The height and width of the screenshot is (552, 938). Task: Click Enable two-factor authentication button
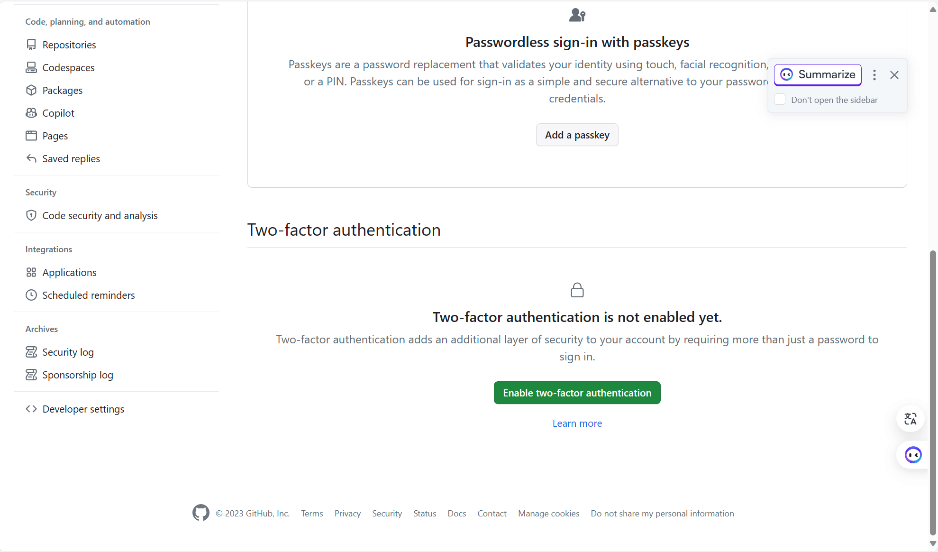[577, 393]
